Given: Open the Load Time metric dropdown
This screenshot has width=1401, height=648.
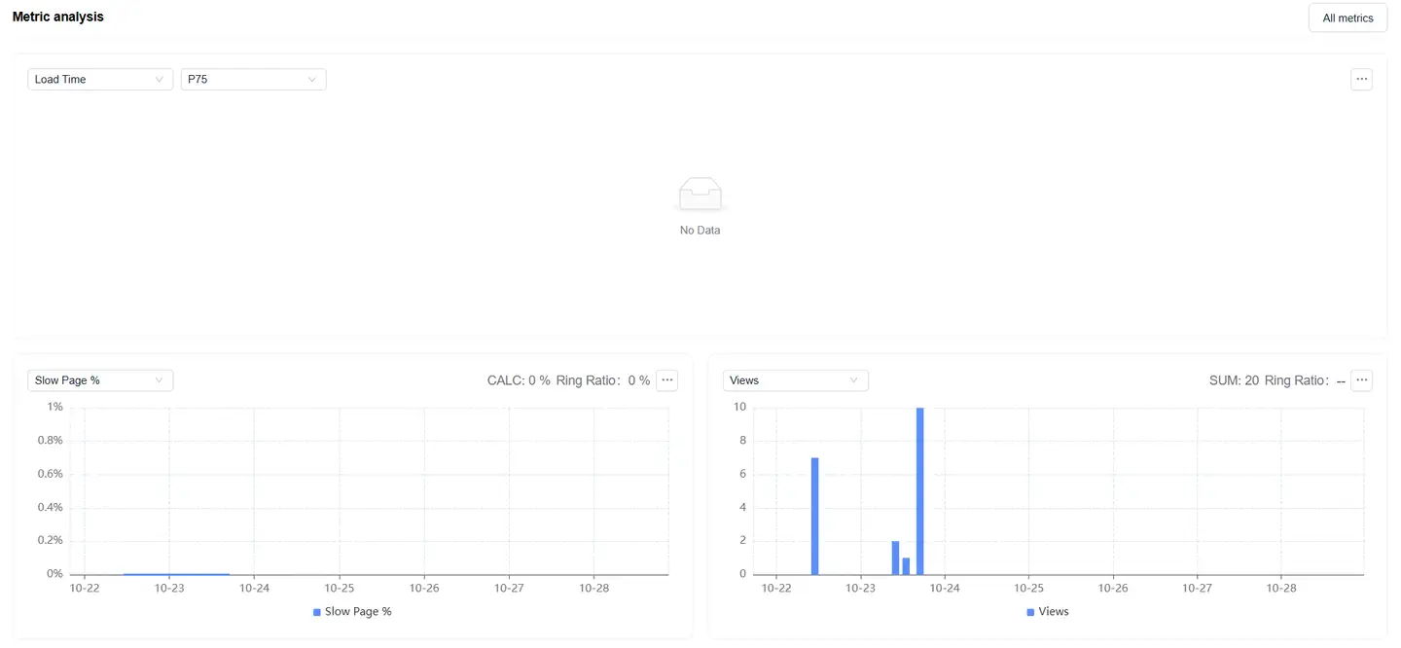Looking at the screenshot, I should click(99, 80).
